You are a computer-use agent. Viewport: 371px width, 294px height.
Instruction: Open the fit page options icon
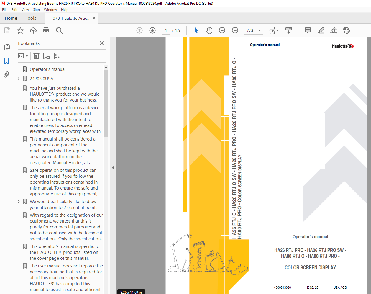point(273,30)
